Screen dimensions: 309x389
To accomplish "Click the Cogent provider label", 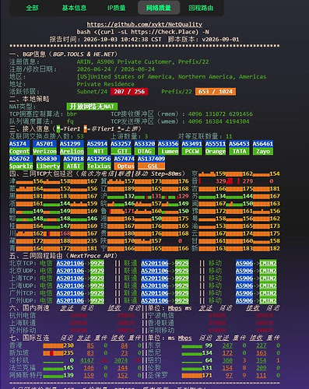I will coord(19,151).
